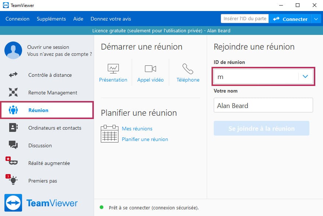The width and height of the screenshot is (323, 216).
Task: Click the Votre nom field with Alan Beard
Action: 263,105
